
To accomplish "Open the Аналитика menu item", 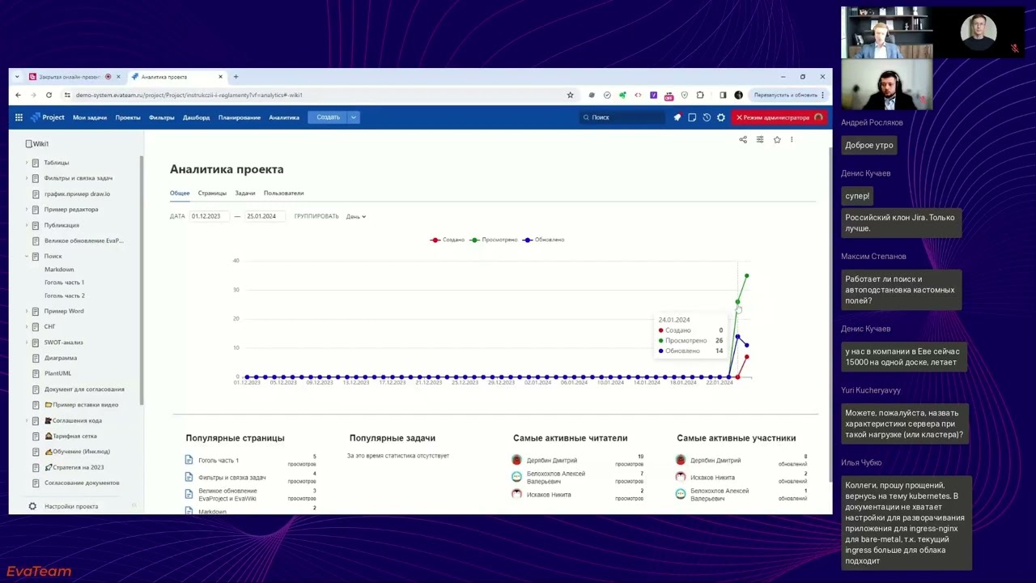I will click(284, 117).
